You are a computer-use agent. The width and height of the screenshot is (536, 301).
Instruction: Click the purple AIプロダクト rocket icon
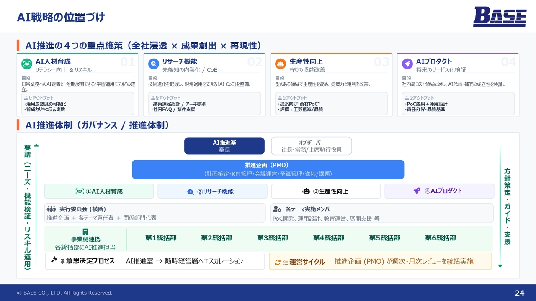pos(407,64)
